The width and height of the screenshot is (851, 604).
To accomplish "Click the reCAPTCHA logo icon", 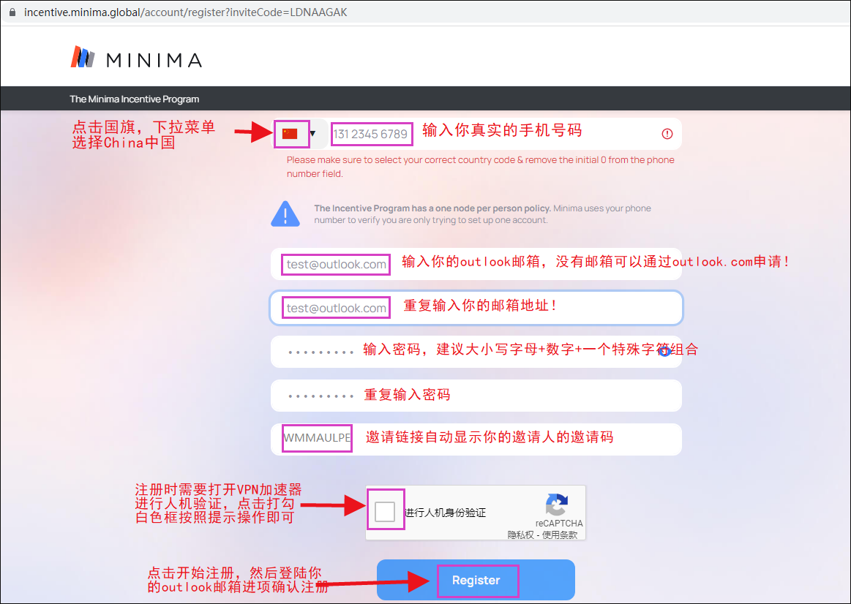I will click(x=558, y=505).
